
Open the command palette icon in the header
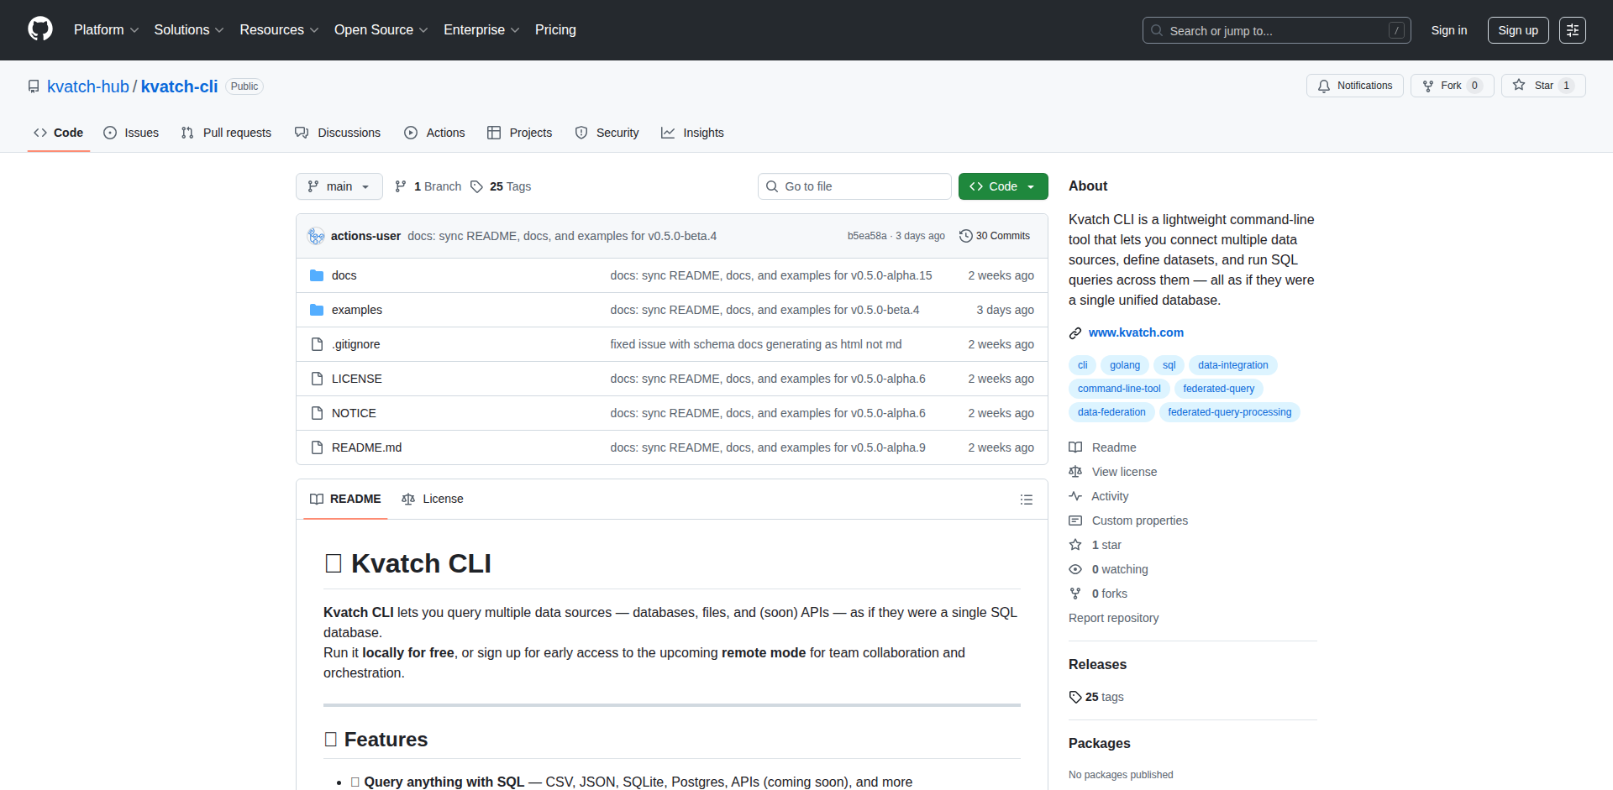point(1573,30)
